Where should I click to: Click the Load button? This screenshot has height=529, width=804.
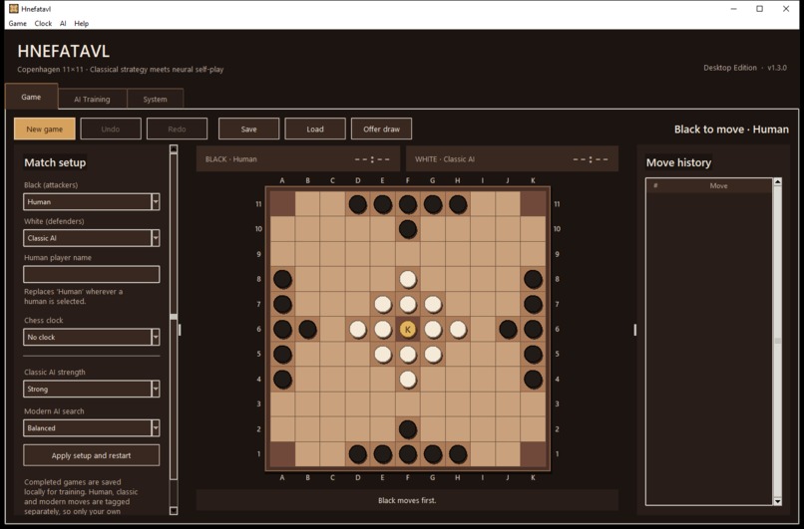coord(315,130)
